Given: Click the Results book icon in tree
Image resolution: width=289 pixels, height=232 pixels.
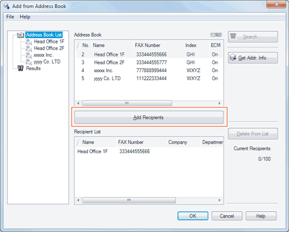Looking at the screenshot, I should [20, 68].
